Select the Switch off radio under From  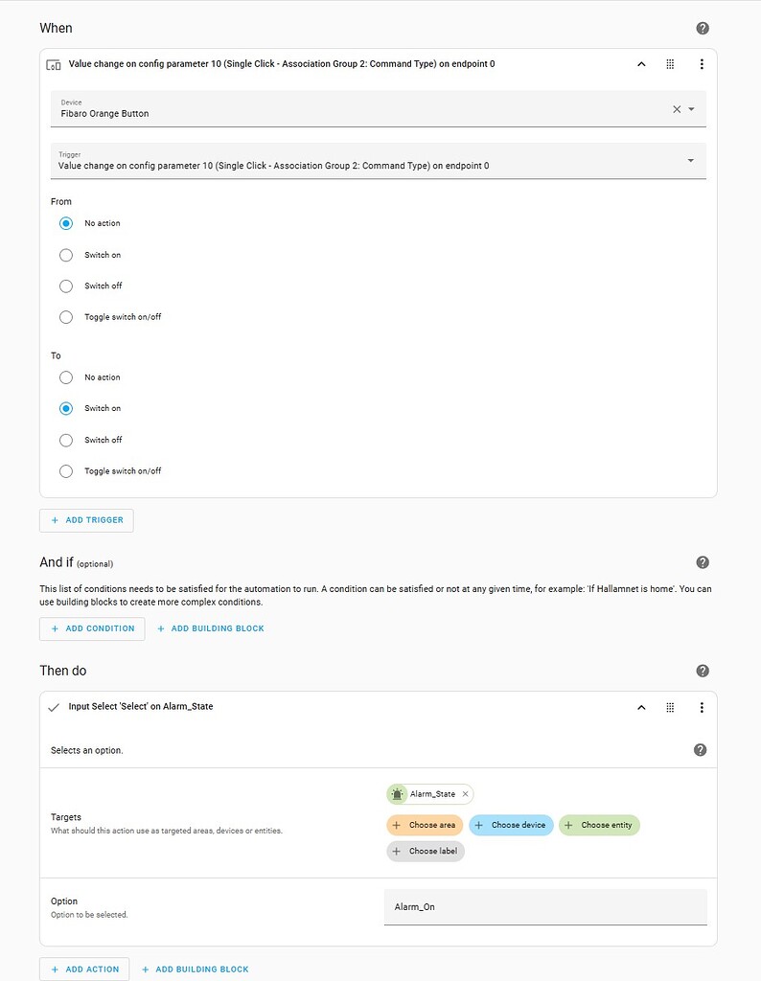(65, 285)
